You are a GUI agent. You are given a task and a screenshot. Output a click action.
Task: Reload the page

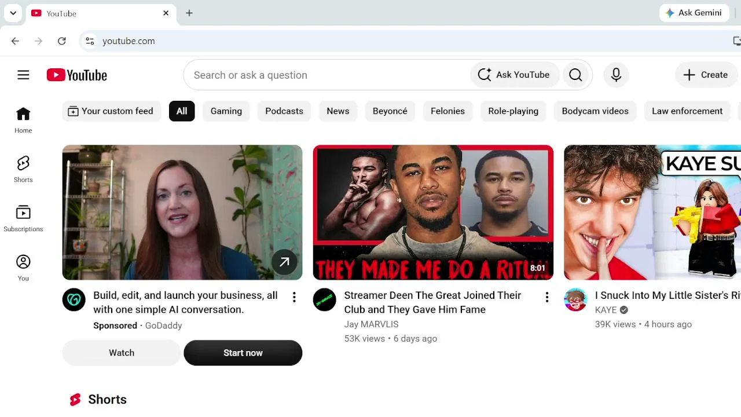click(x=62, y=41)
